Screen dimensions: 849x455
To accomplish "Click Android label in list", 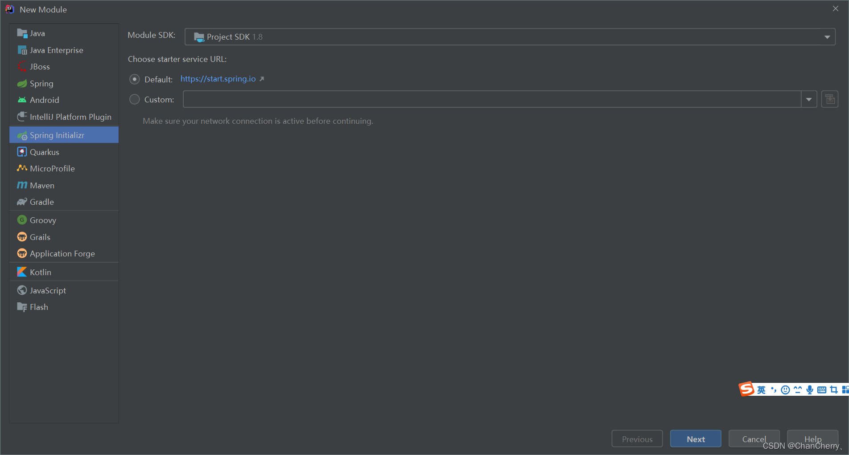I will click(45, 100).
